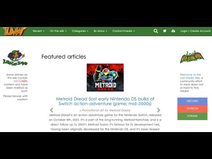Click the Metroid Dread promotional thumbnail
The image size is (212, 159).
click(x=105, y=77)
